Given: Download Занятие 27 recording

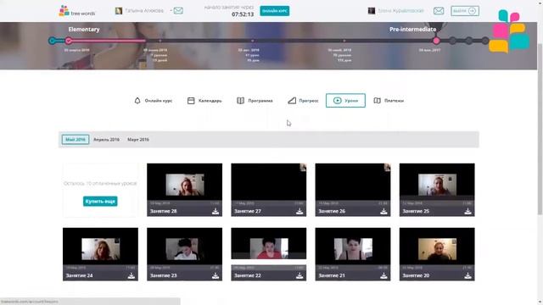Looking at the screenshot, I should click(x=299, y=211).
